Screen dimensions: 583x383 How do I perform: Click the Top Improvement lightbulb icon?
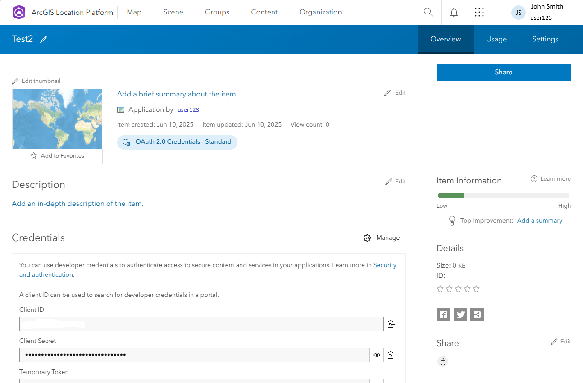point(452,221)
